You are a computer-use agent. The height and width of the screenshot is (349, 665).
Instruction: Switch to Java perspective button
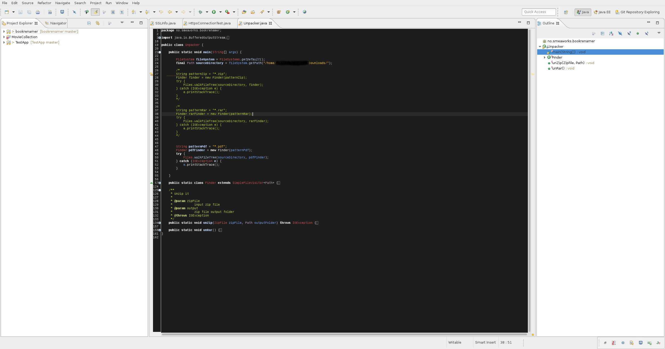pos(583,12)
